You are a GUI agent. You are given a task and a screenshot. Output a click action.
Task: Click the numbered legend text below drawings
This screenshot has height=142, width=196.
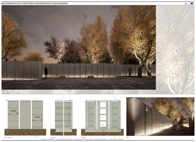click(82, 139)
